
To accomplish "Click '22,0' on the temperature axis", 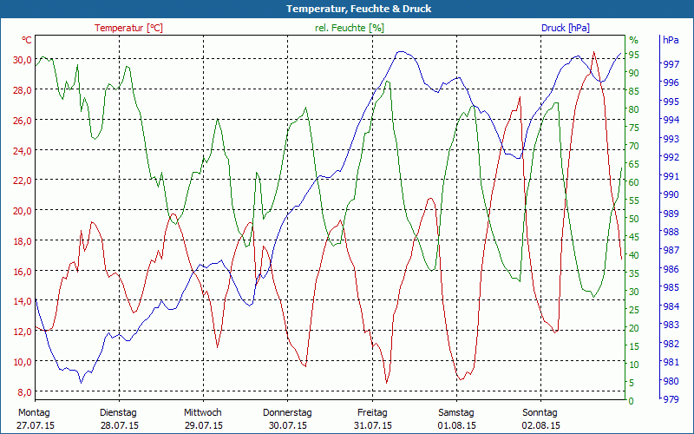I will 22,181.
